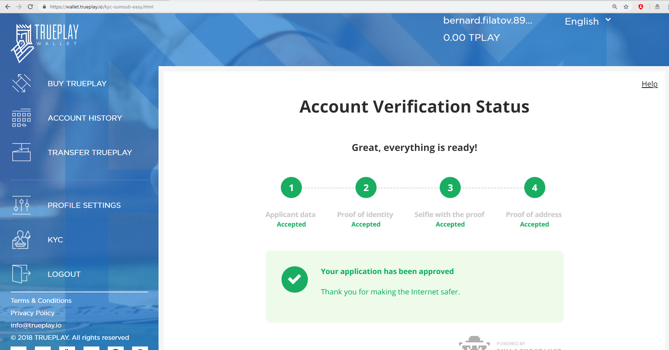This screenshot has width=669, height=350.
Task: Click Accepted status under Proof of identity
Action: pos(366,224)
